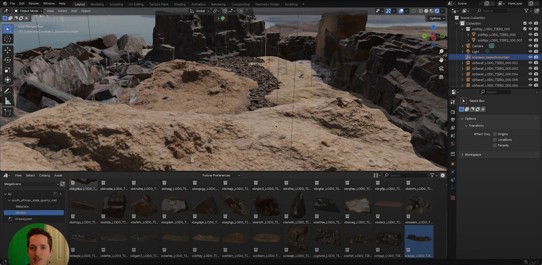Enable Affect Only Locations checkbox
Screen dimensions: 542x265
coord(495,140)
